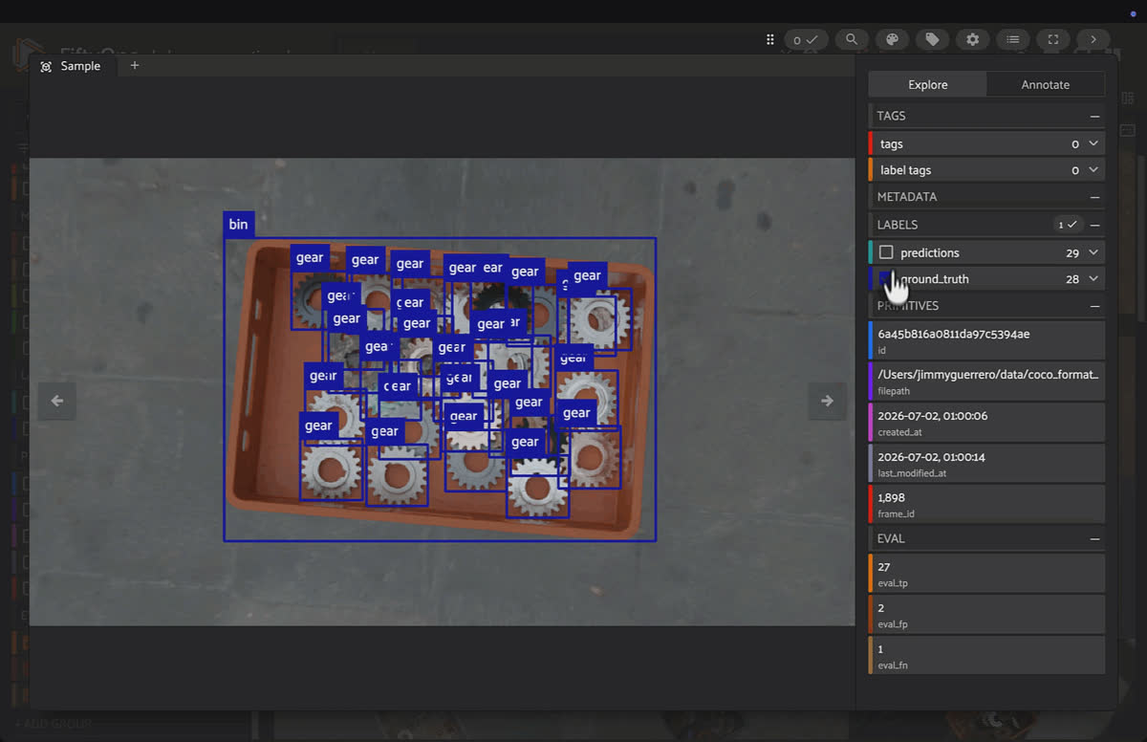Click the frame_id value 1,898
1147x742 pixels.
click(x=891, y=498)
